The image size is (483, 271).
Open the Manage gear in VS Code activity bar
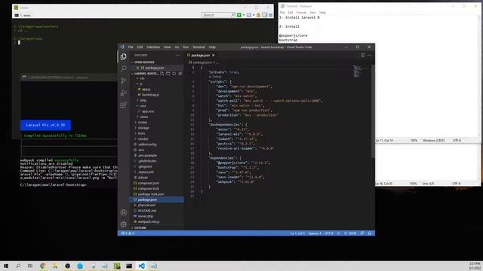[x=124, y=224]
